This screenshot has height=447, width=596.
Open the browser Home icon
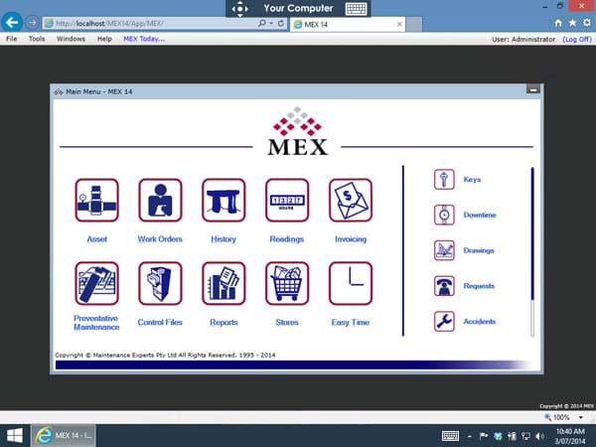[x=558, y=23]
